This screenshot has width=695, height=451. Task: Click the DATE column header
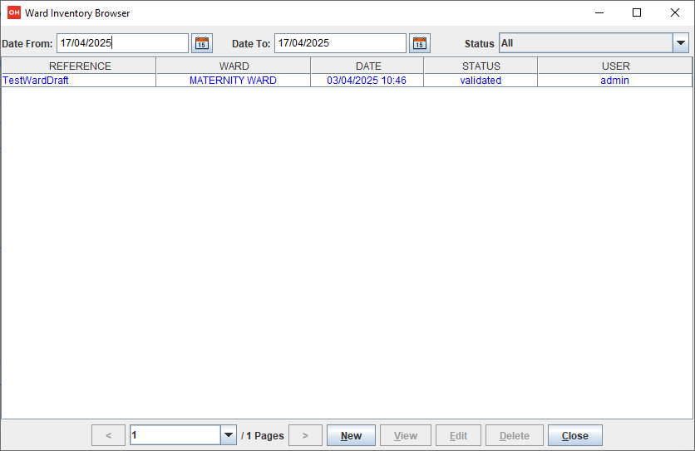(367, 66)
